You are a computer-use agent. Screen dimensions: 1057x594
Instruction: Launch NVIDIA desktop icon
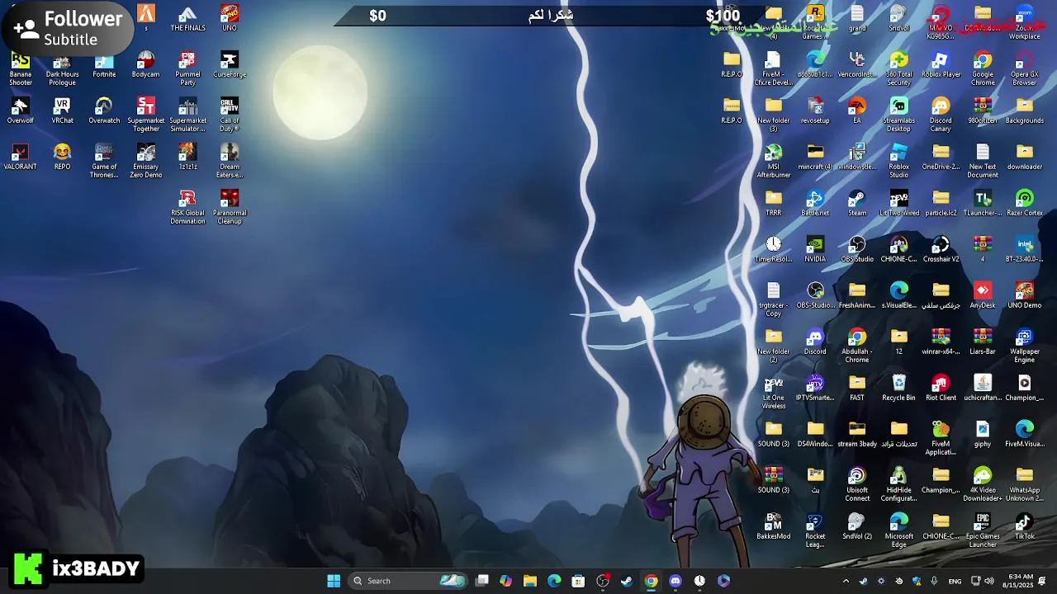[x=815, y=250]
